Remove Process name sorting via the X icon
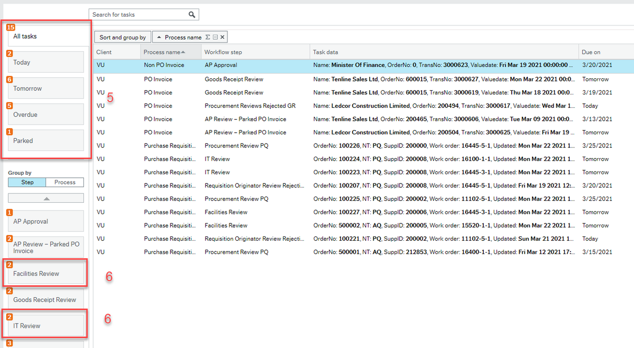This screenshot has height=348, width=634. pos(222,37)
